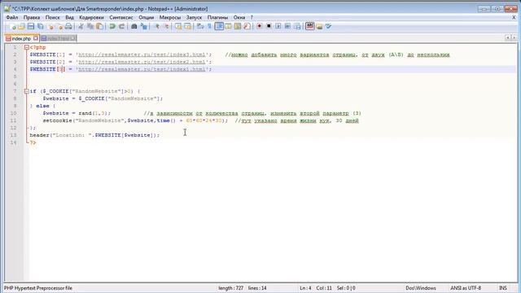This screenshot has width=521, height=293.
Task: Open the ? help menu
Action: coord(252,17)
